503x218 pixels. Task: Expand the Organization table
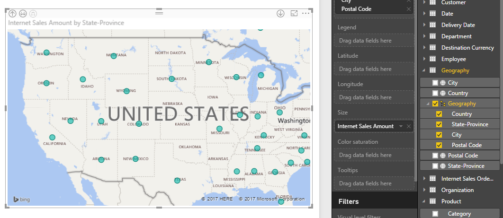pos(424,190)
